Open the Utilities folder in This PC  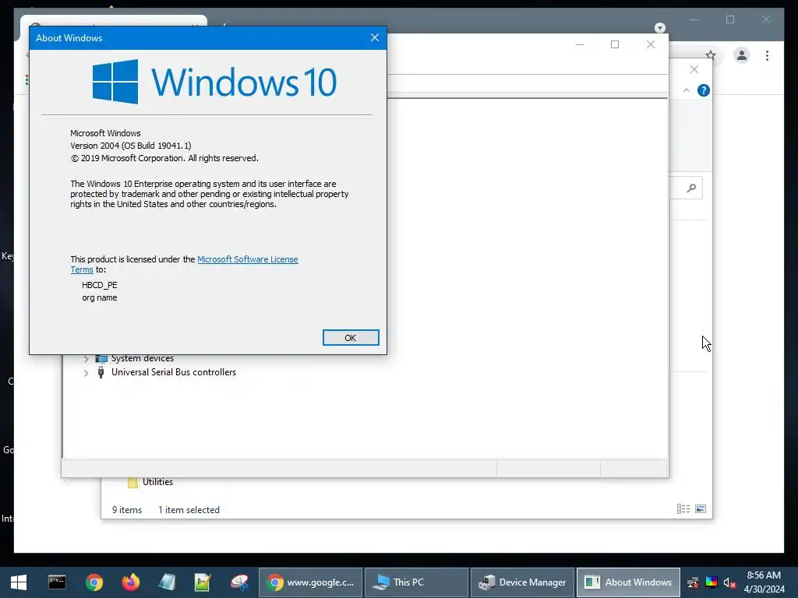157,482
